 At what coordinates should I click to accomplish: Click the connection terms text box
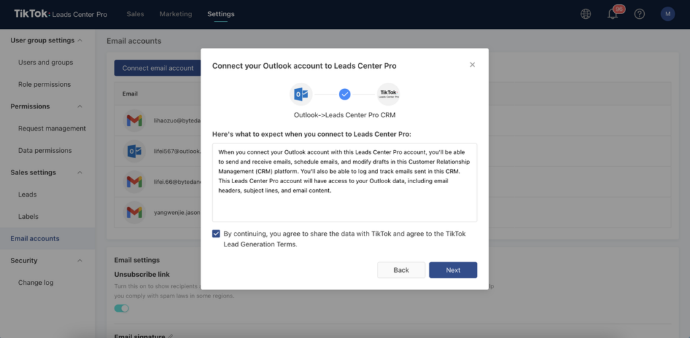[x=344, y=182]
